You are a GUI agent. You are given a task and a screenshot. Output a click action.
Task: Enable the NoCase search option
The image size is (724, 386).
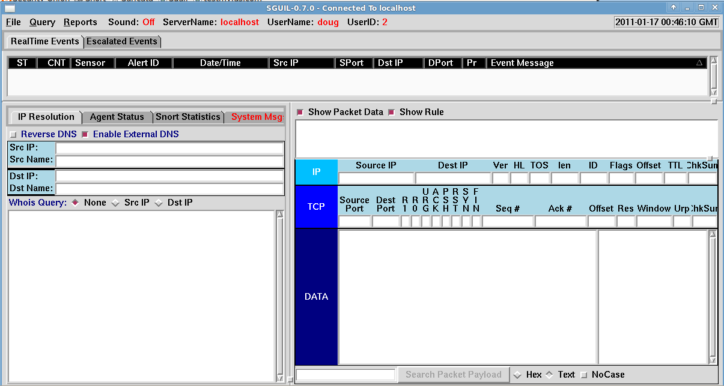click(x=583, y=374)
